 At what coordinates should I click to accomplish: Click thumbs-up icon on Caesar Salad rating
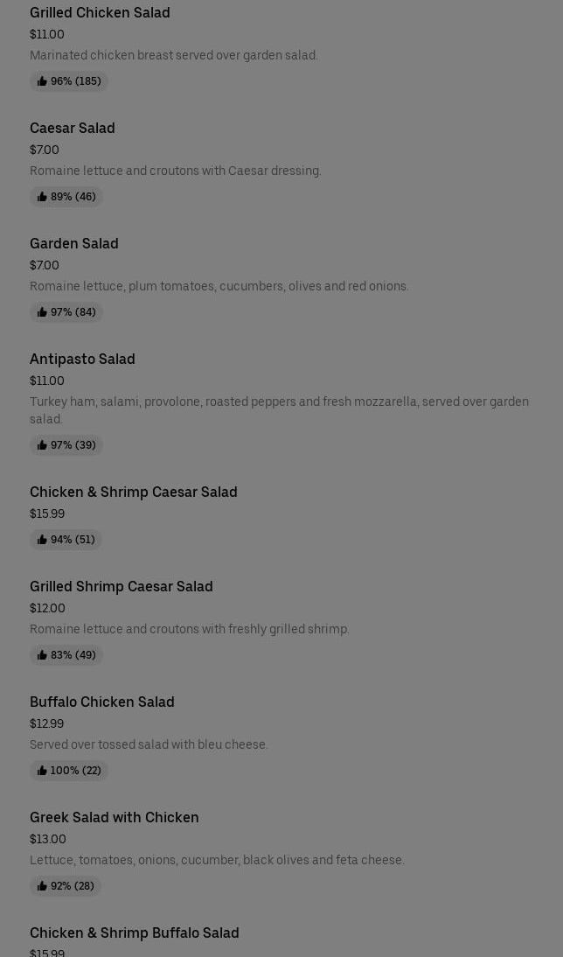(42, 197)
